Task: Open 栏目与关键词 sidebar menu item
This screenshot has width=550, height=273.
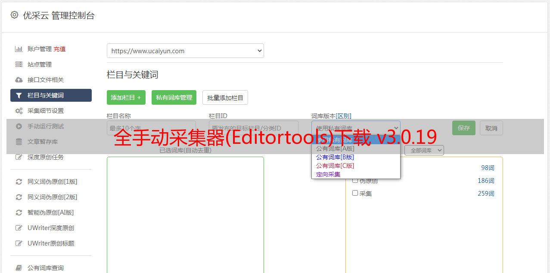Action: (51, 95)
